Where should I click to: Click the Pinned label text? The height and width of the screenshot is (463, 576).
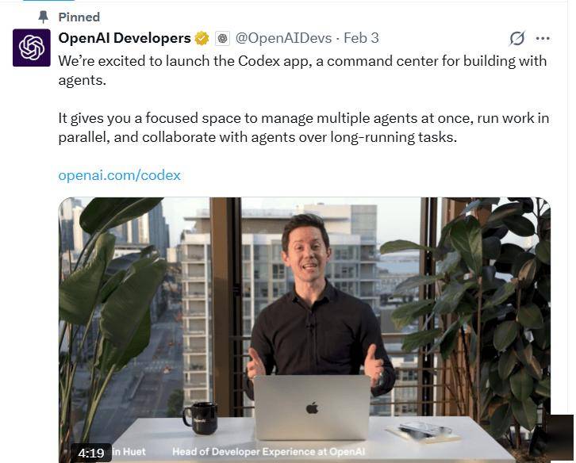tap(79, 17)
